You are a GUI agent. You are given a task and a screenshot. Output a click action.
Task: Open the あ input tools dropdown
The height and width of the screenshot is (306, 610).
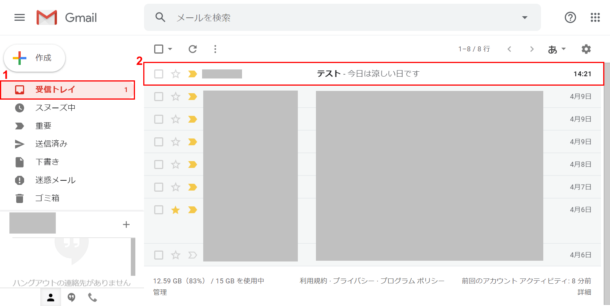pyautogui.click(x=557, y=49)
